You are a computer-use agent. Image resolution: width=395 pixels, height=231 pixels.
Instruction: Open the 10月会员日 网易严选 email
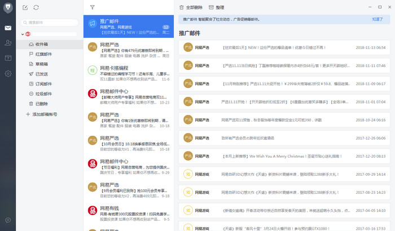[x=129, y=144]
